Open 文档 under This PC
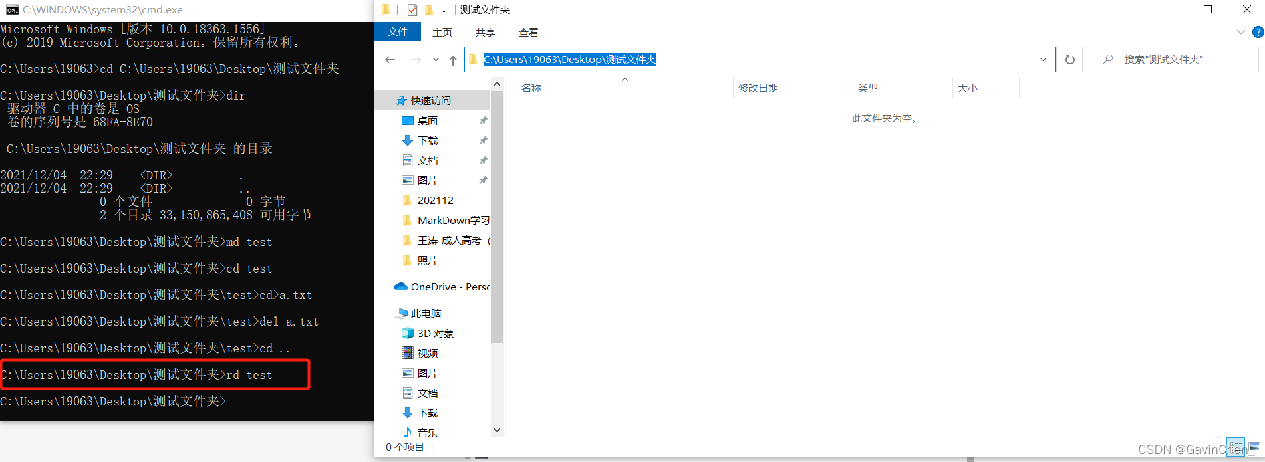The height and width of the screenshot is (462, 1265). 428,393
